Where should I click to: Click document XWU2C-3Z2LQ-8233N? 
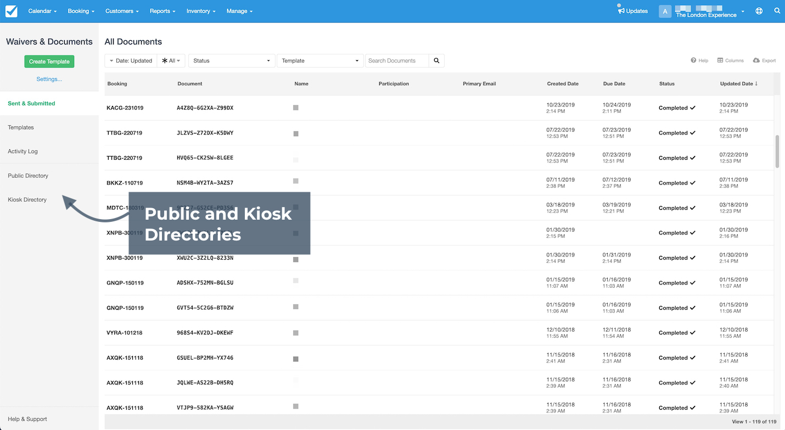click(x=205, y=258)
